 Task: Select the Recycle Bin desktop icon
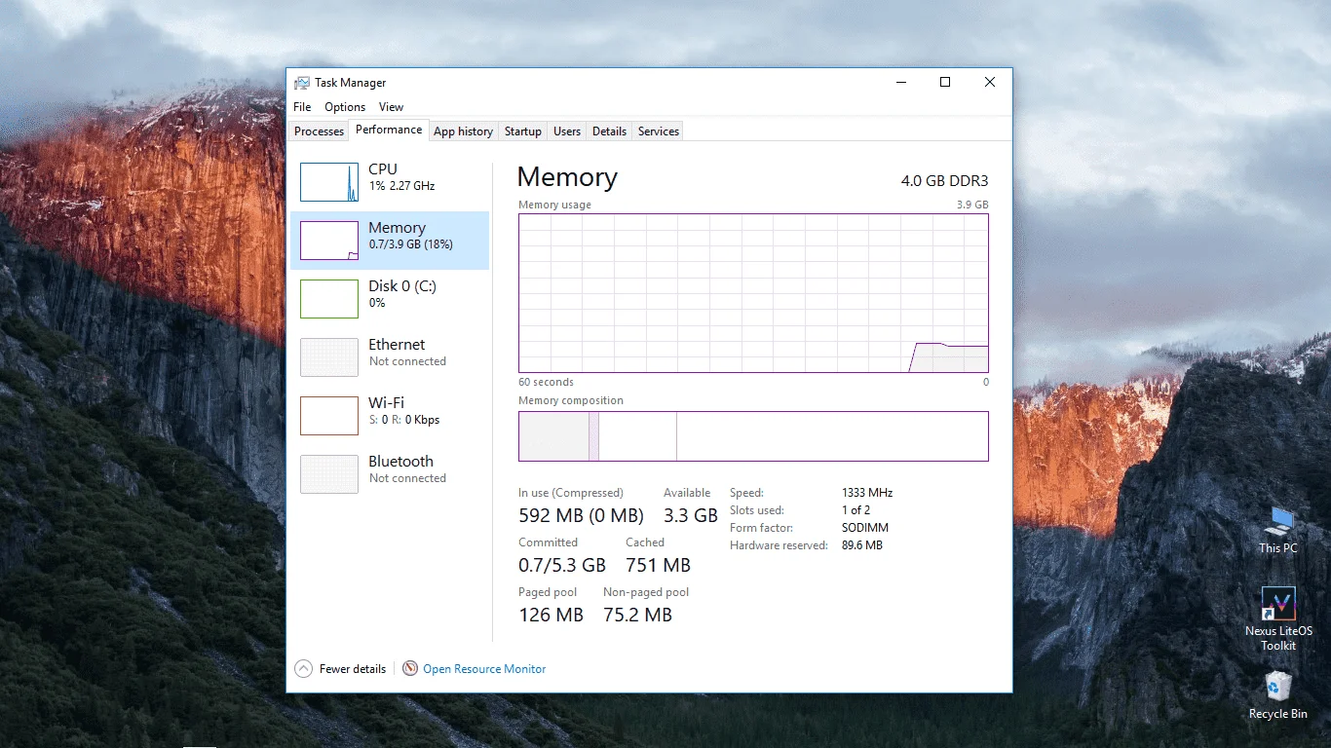(x=1278, y=694)
